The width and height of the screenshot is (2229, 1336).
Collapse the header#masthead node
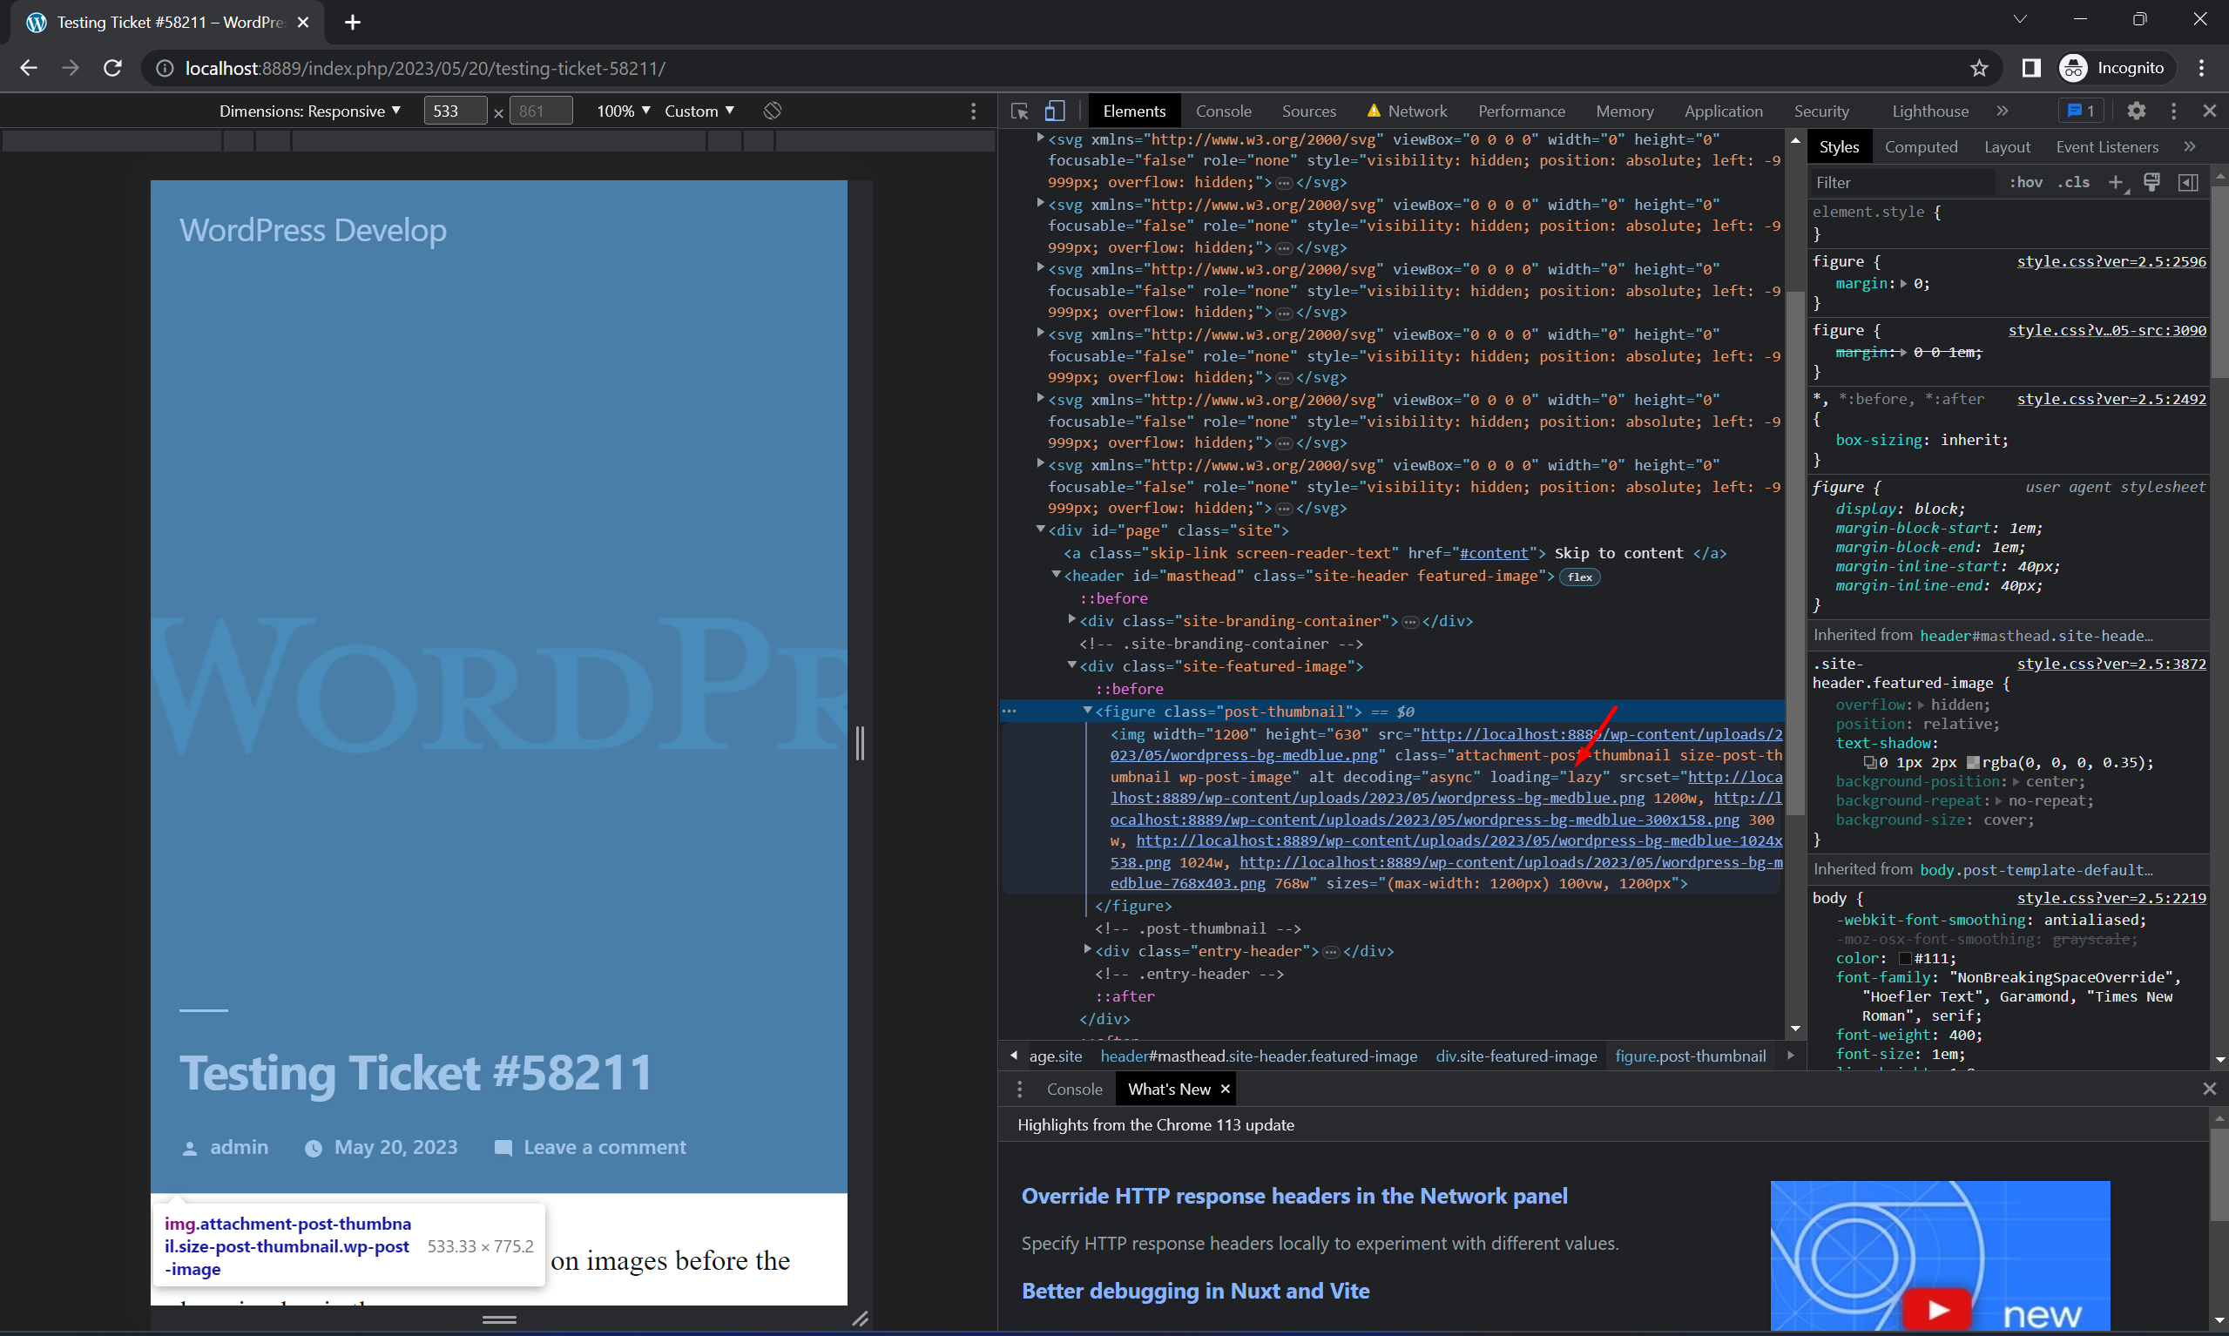click(x=1056, y=576)
